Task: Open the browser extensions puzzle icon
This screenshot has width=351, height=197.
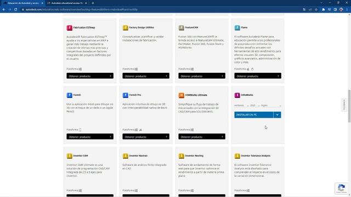Action: point(323,10)
